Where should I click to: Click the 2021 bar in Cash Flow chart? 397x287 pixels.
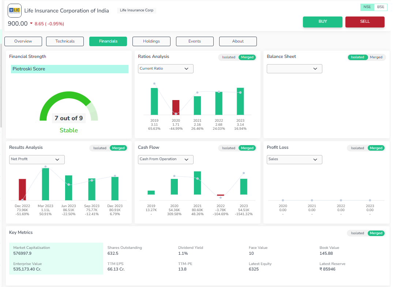point(198,183)
